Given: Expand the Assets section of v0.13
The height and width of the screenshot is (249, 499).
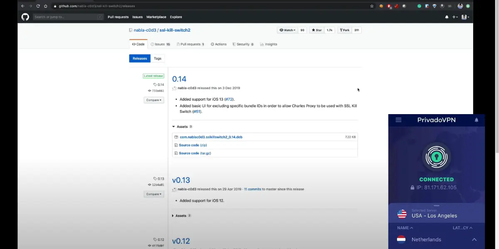Looking at the screenshot, I should (x=181, y=216).
